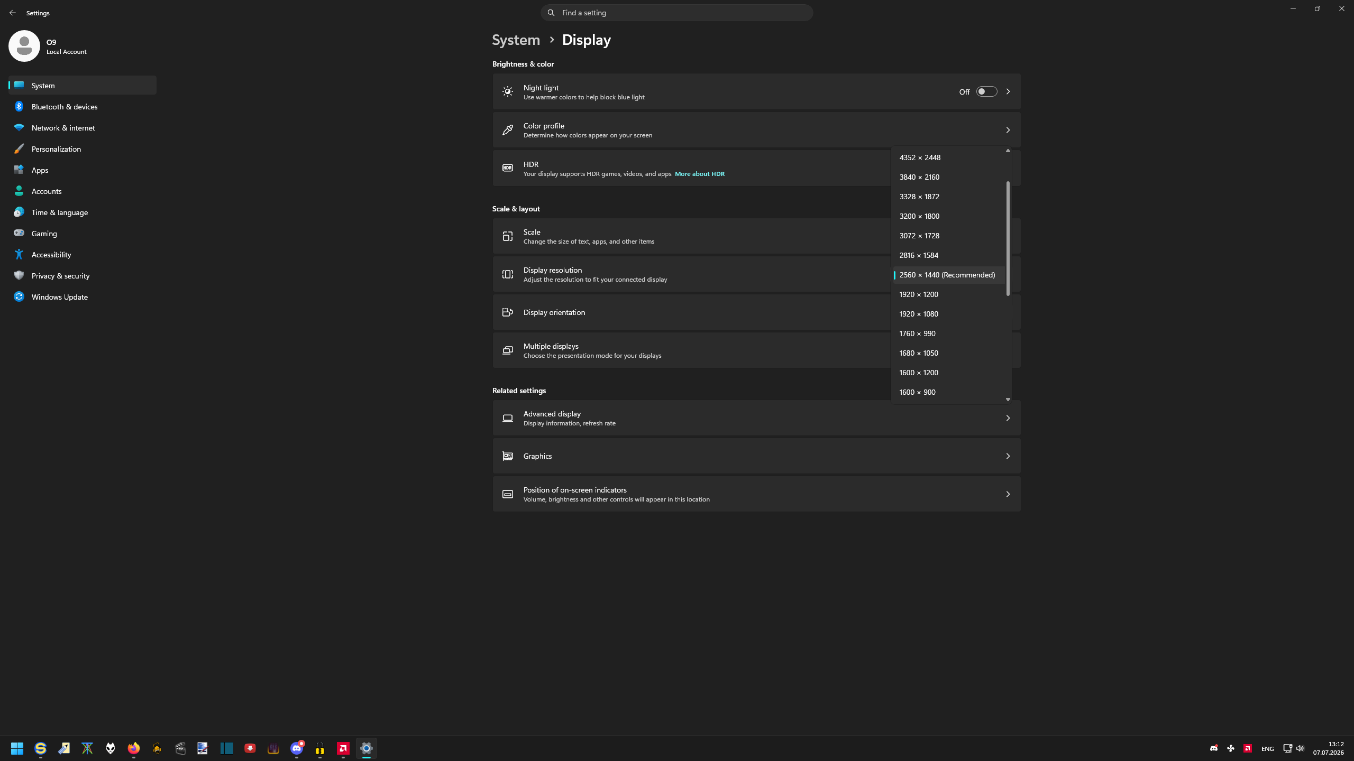This screenshot has height=761, width=1354.
Task: Click the resolution list scroll-up arrow
Action: click(1008, 151)
